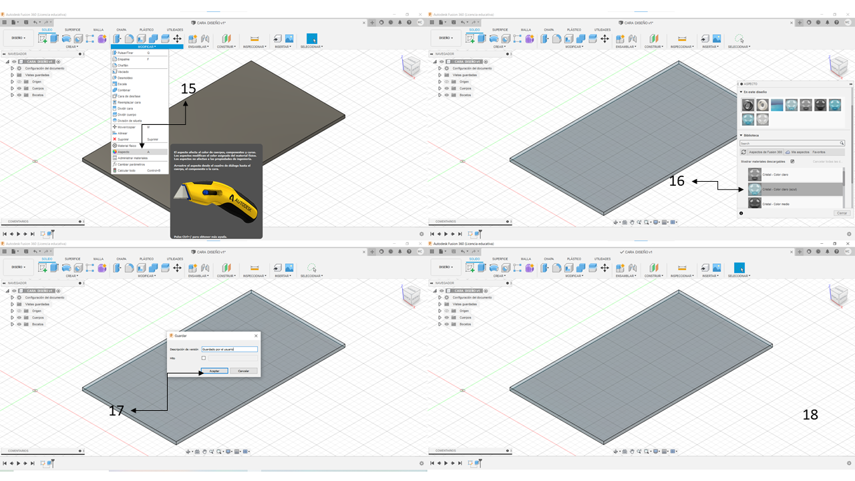Image resolution: width=855 pixels, height=481 pixels.
Task: Click New Component icon in top-right window
Action: pos(621,39)
